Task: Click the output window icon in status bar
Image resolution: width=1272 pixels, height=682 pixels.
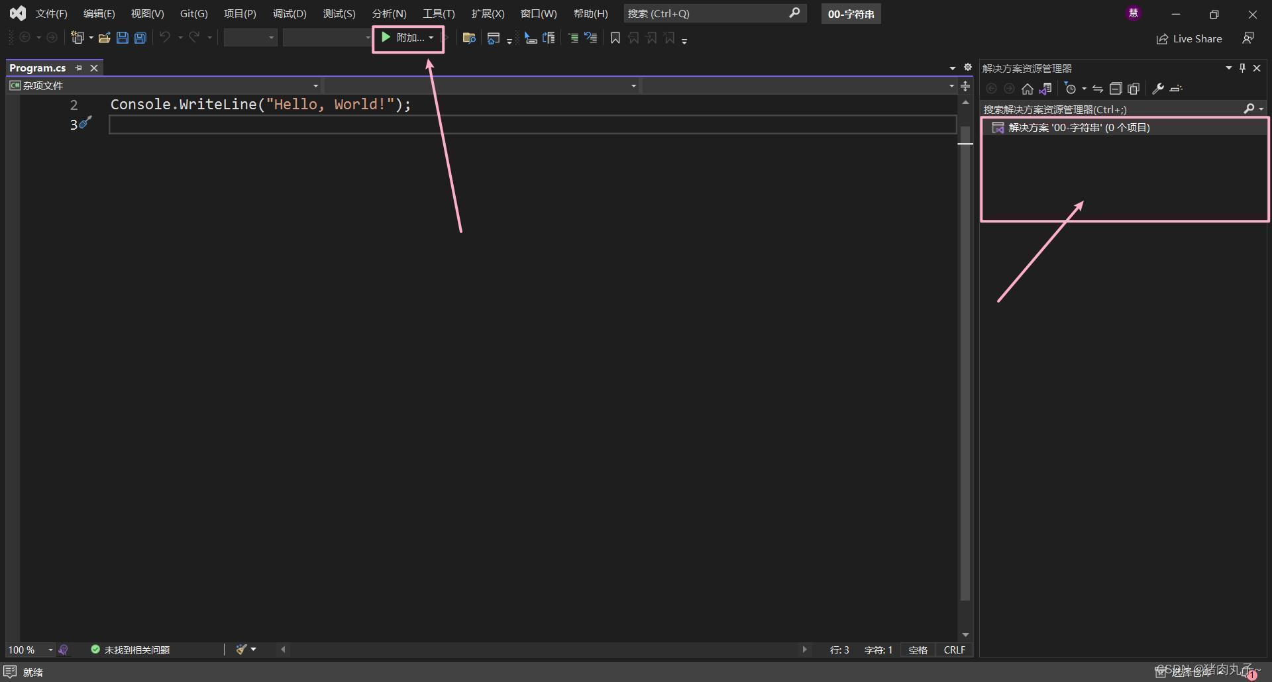Action: (11, 671)
